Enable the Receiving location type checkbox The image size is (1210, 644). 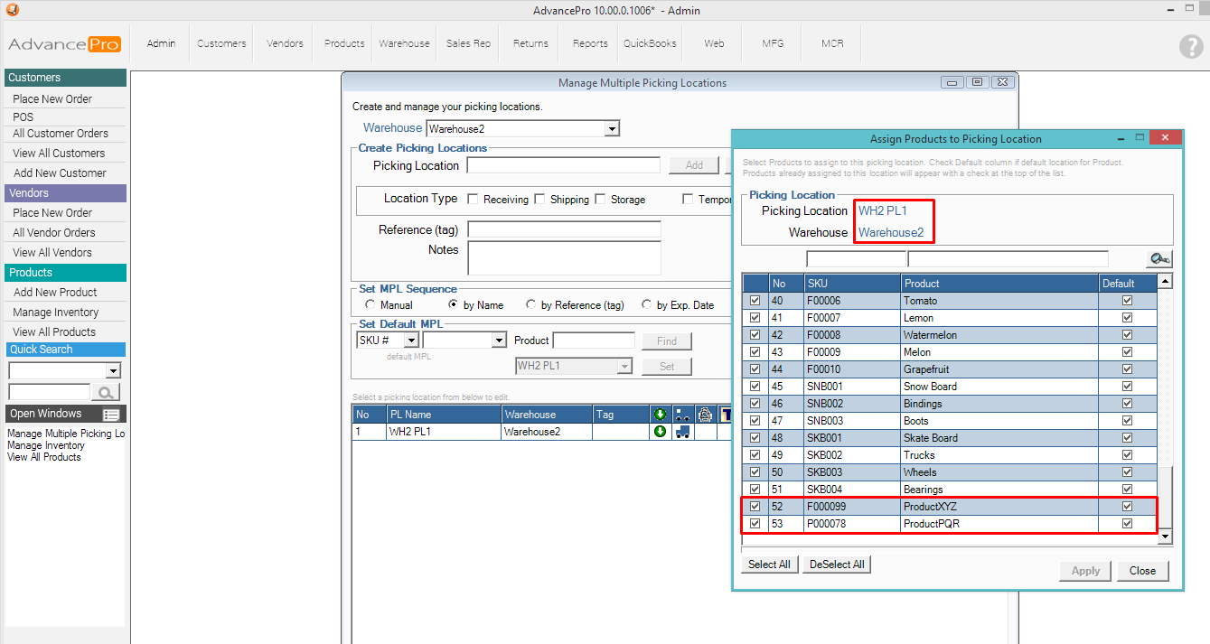click(474, 199)
